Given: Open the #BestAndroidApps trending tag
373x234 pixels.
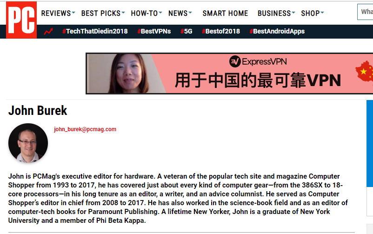Looking at the screenshot, I should 277,32.
